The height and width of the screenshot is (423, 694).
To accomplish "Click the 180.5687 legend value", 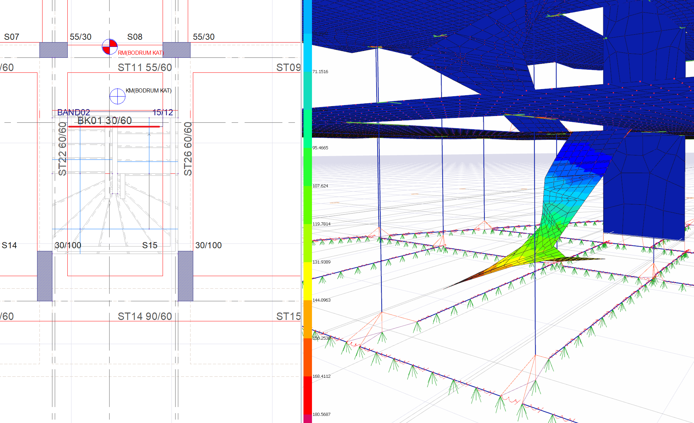I will tap(321, 414).
